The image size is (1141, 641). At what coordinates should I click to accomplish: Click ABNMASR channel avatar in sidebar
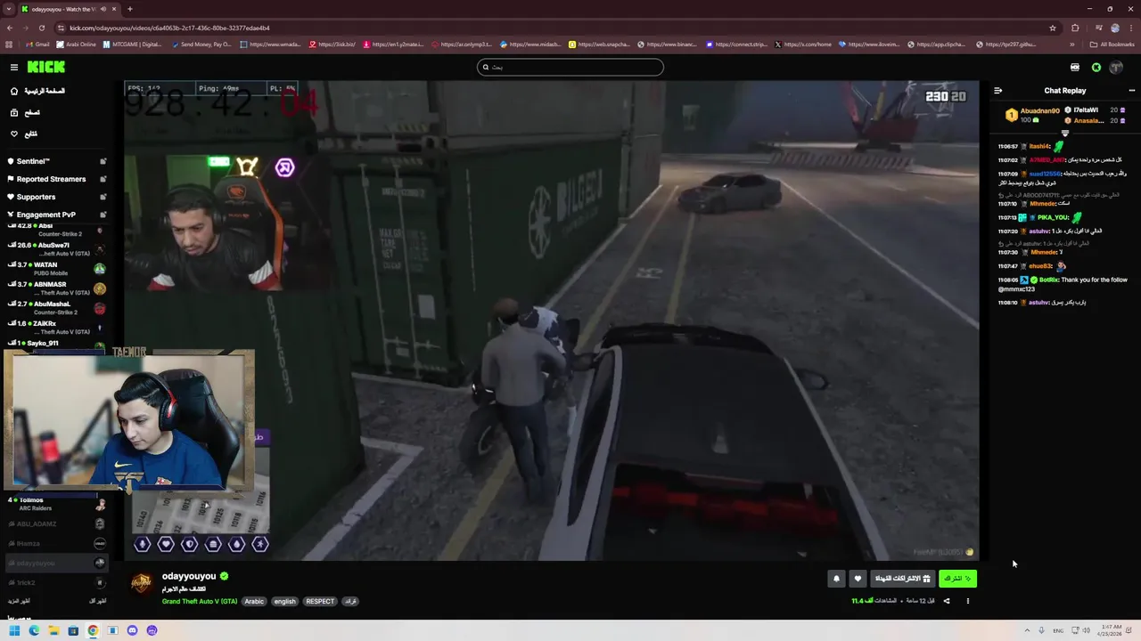(100, 288)
